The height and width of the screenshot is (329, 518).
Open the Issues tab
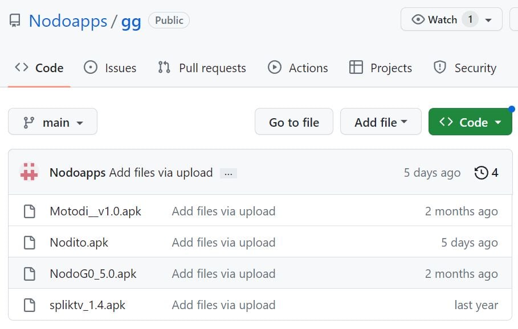click(110, 68)
